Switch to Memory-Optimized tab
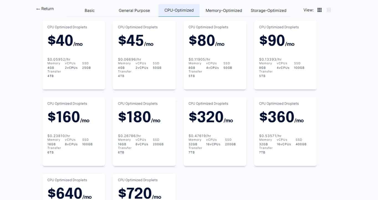Image resolution: width=378 pixels, height=200 pixels. point(224,11)
